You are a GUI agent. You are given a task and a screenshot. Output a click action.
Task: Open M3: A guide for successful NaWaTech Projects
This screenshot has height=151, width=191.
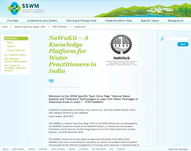(15, 68)
